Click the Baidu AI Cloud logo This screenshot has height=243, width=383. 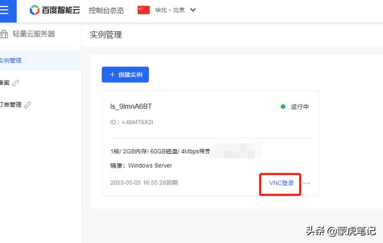pyautogui.click(x=54, y=10)
